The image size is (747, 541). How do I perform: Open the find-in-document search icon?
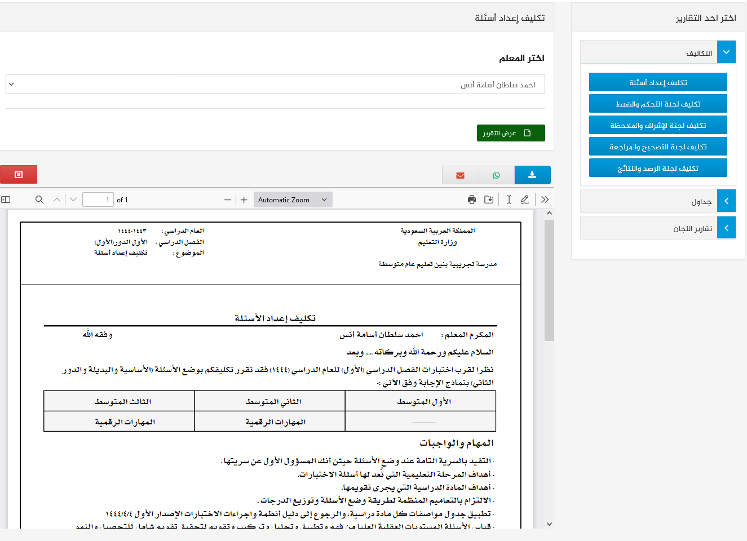pos(39,199)
